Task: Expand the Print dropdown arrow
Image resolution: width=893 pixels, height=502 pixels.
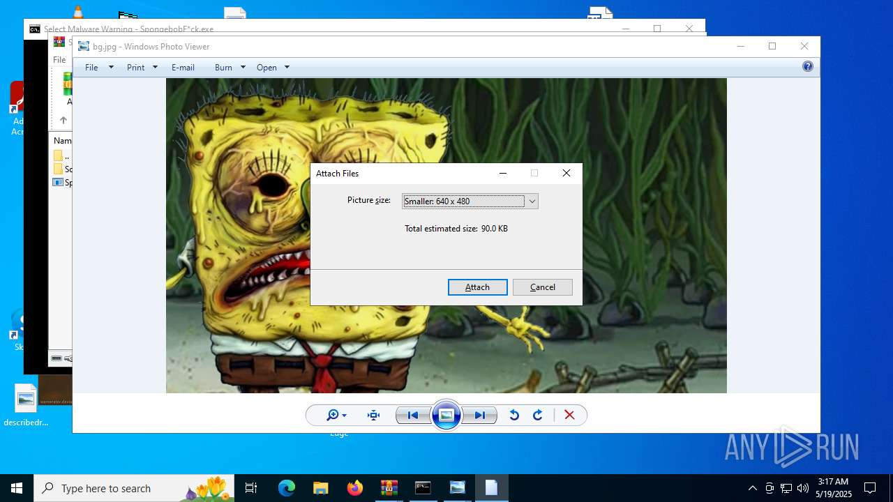Action: (x=155, y=68)
